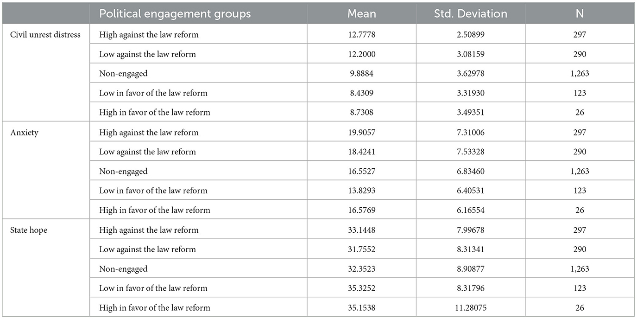Click the "State hope" section label
This screenshot has height=319, width=637.
point(29,230)
